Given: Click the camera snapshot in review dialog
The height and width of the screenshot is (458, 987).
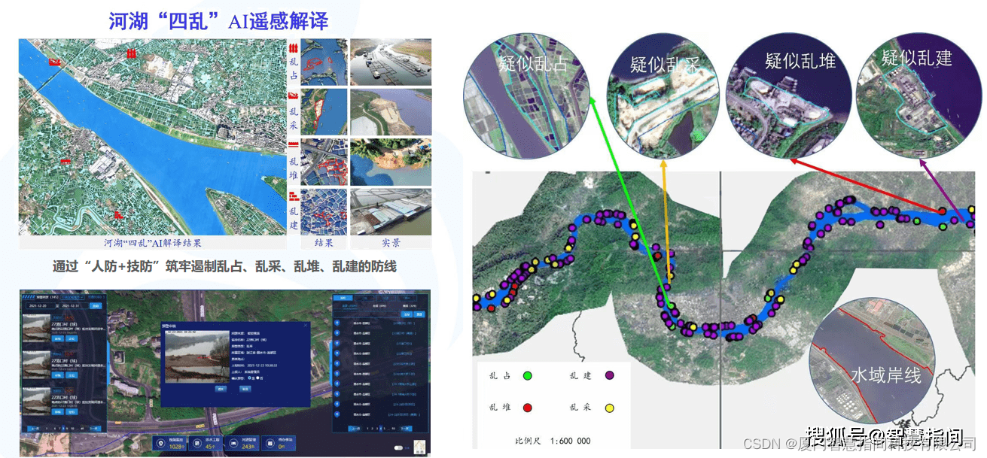Looking at the screenshot, I should click(x=197, y=356).
